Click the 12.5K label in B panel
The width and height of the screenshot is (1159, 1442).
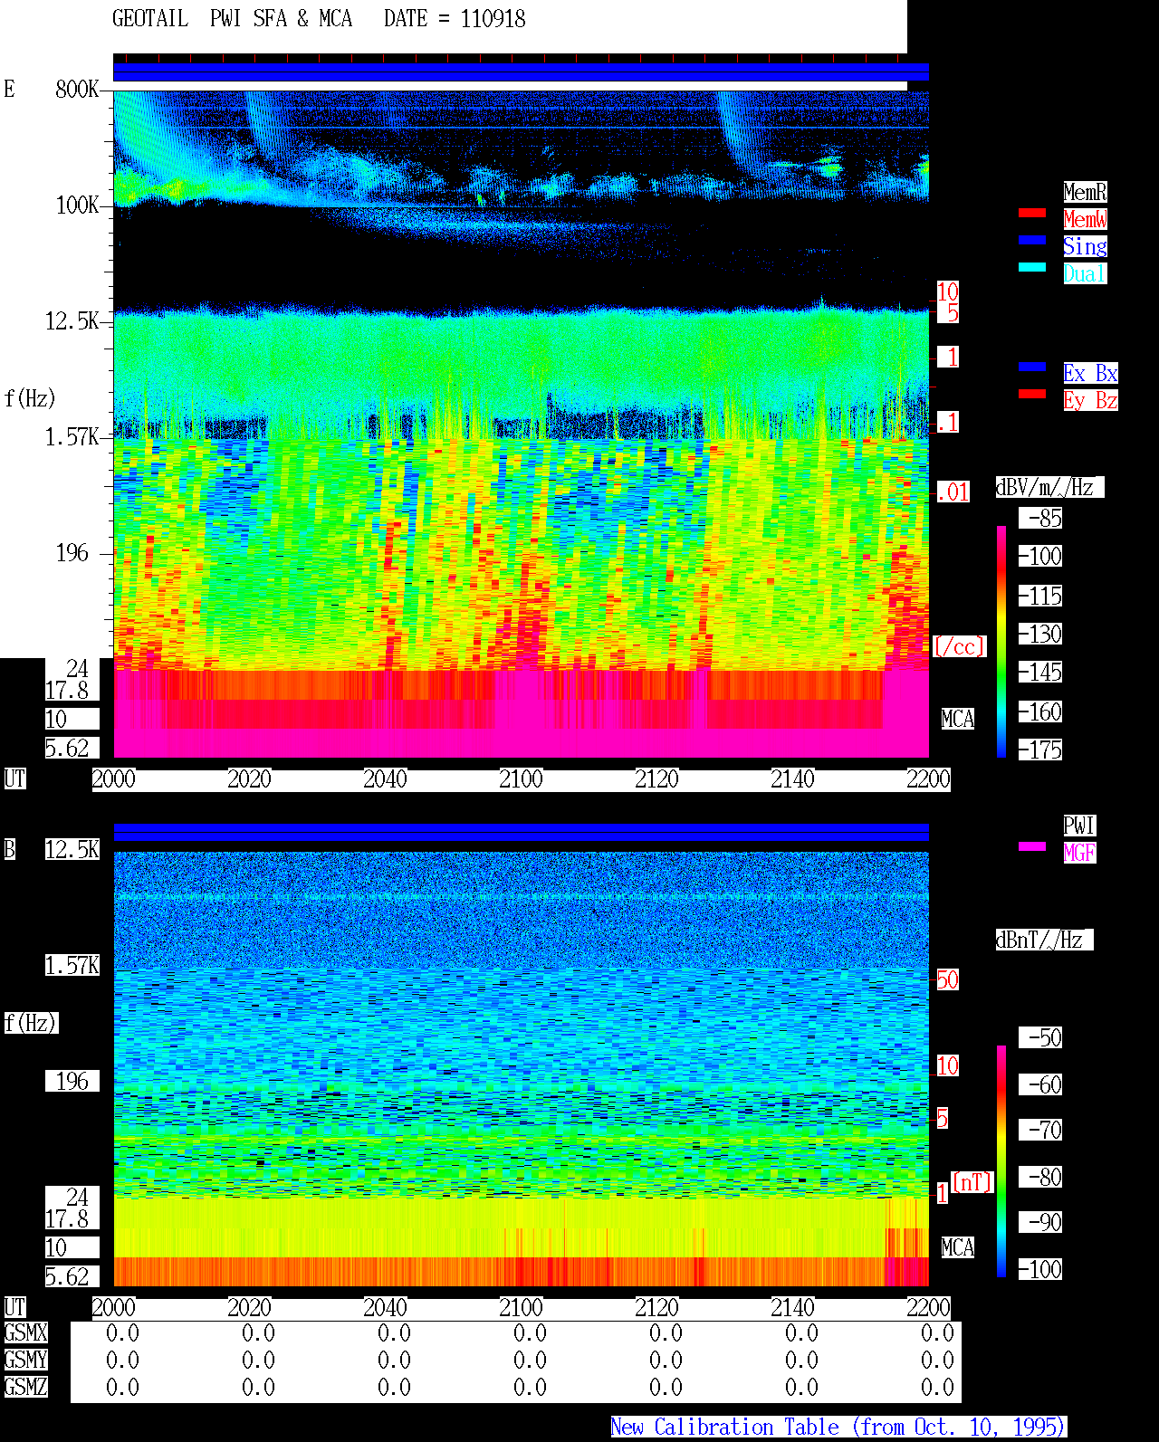pos(72,849)
